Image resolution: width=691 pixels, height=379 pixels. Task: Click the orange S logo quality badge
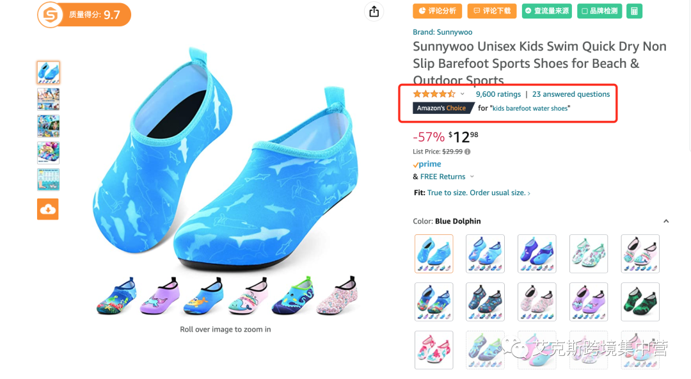(x=50, y=15)
